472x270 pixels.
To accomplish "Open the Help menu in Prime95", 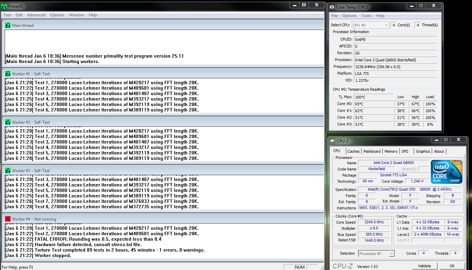I will click(x=93, y=15).
